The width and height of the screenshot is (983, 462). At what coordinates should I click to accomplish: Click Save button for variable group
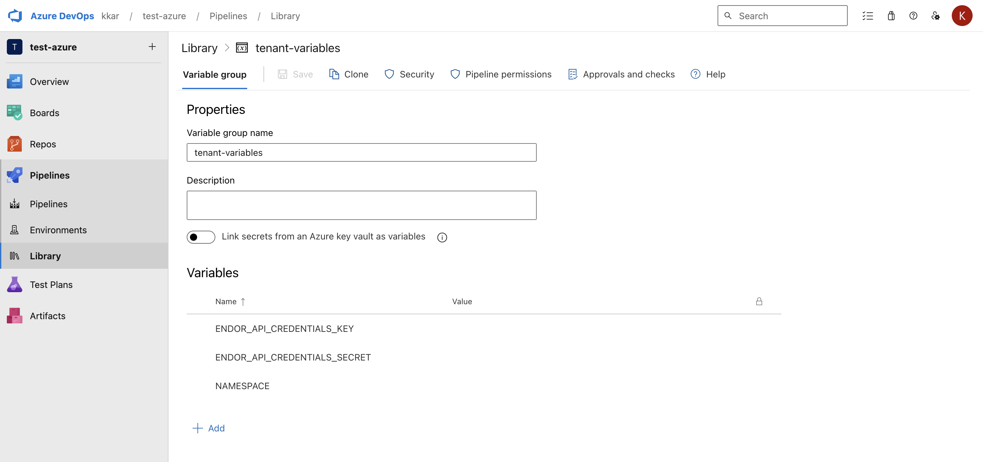(x=295, y=74)
